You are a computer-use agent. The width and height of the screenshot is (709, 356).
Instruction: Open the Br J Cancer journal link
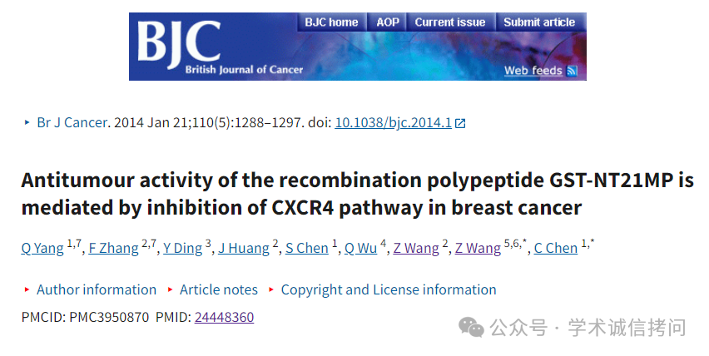(x=72, y=123)
